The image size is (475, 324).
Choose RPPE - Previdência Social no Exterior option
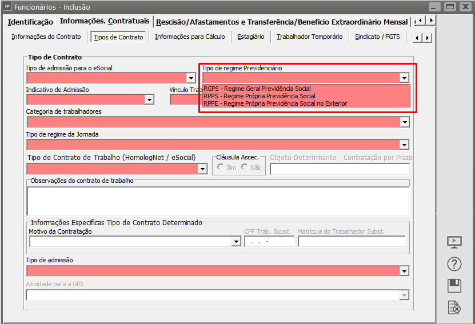pos(275,103)
